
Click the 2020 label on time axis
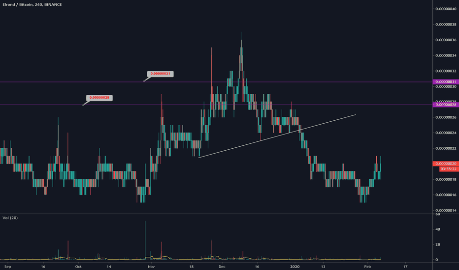click(x=295, y=267)
